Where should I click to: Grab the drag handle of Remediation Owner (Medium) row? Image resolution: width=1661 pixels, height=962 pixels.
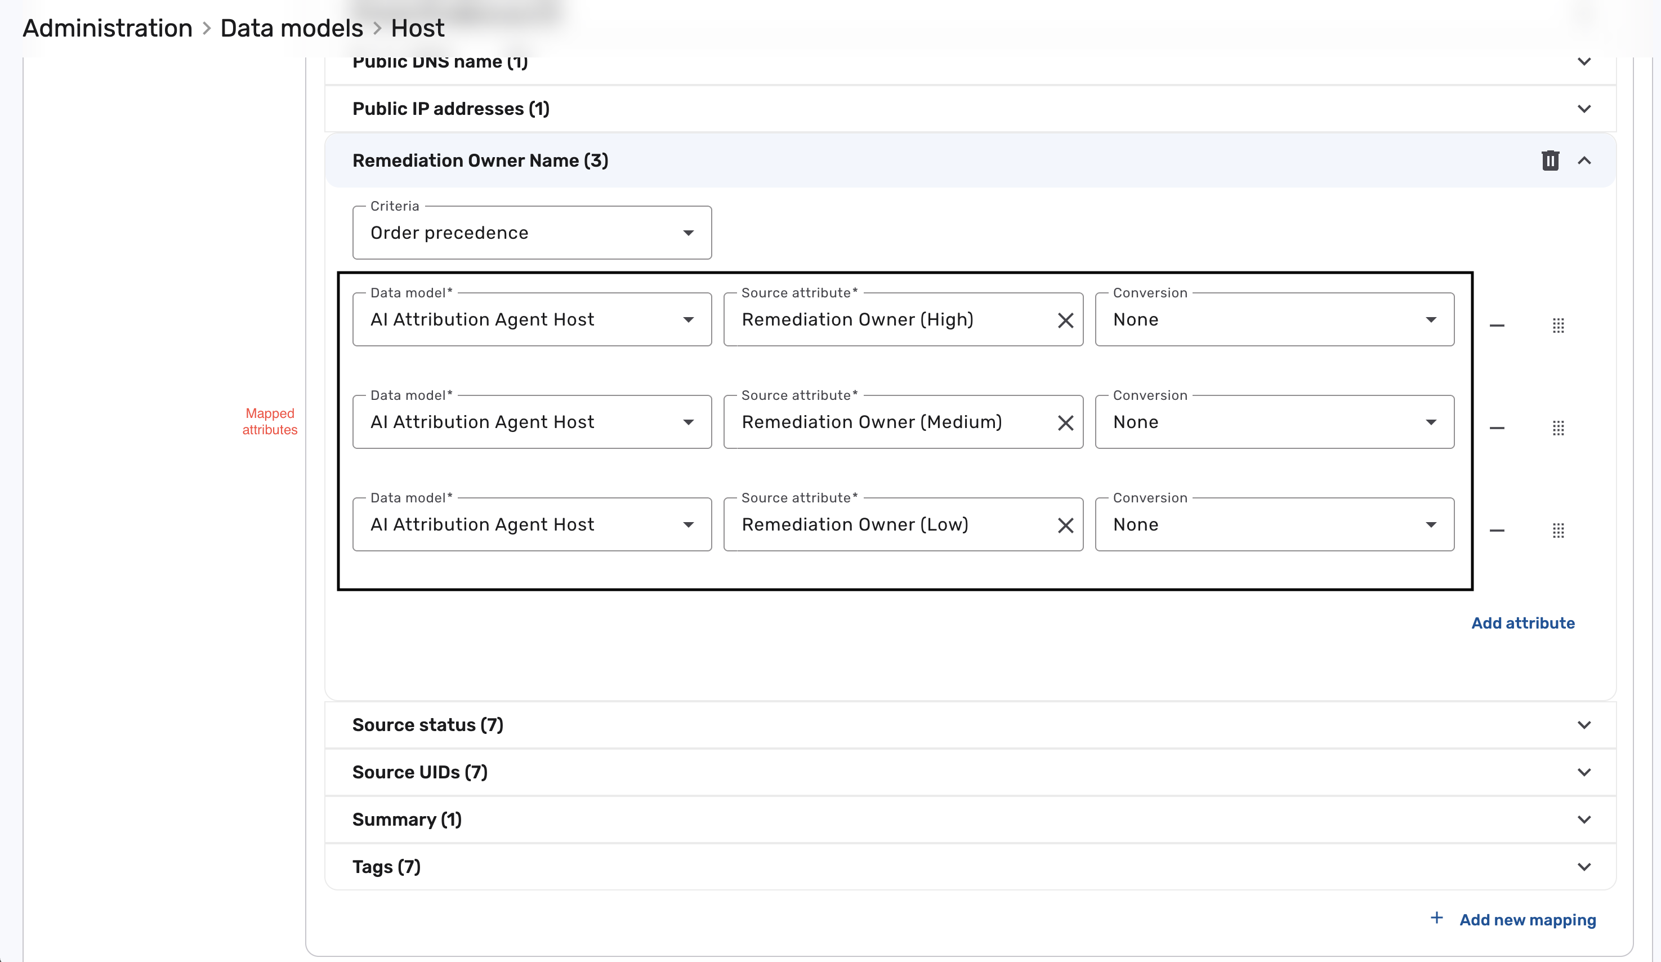[x=1558, y=428]
